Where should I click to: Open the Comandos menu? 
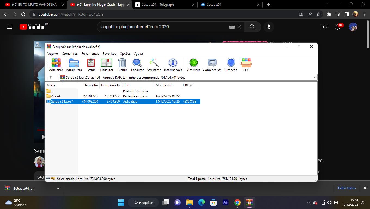pyautogui.click(x=70, y=54)
